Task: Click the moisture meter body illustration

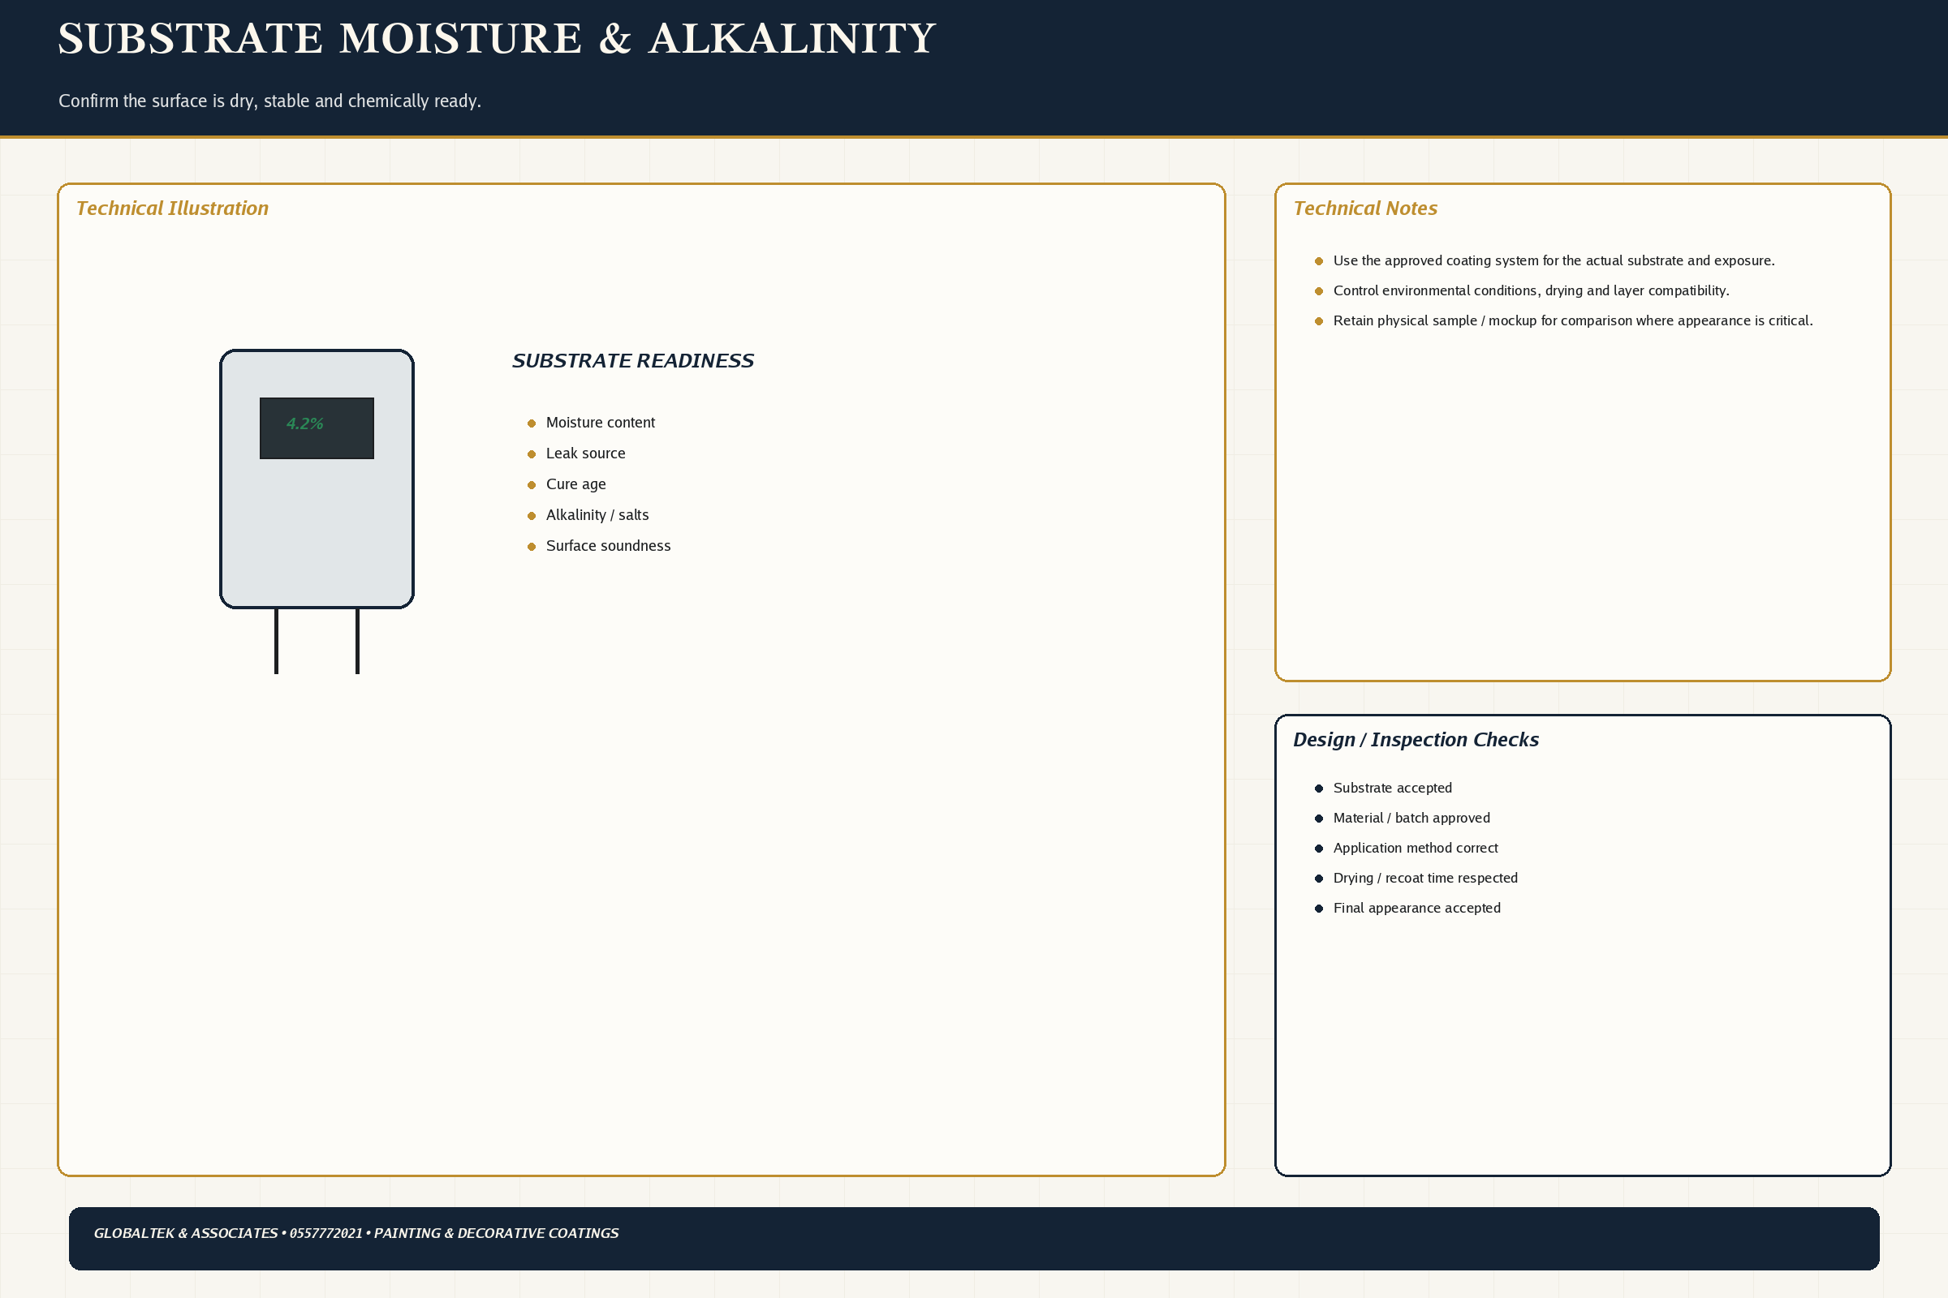Action: point(317,479)
